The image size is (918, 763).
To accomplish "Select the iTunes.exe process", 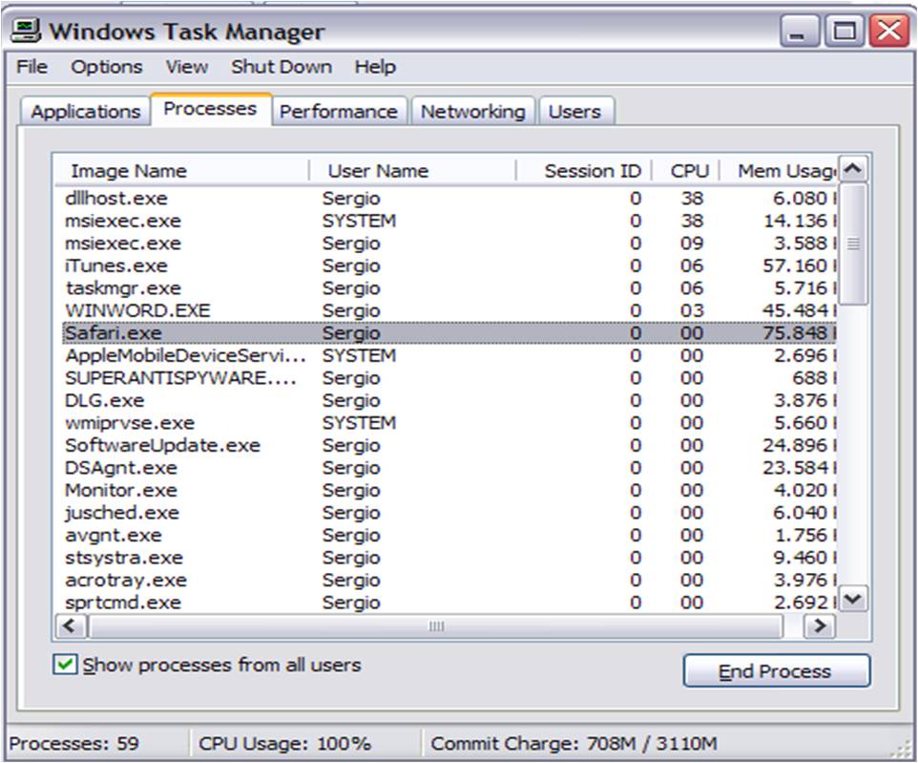I will coord(449,265).
